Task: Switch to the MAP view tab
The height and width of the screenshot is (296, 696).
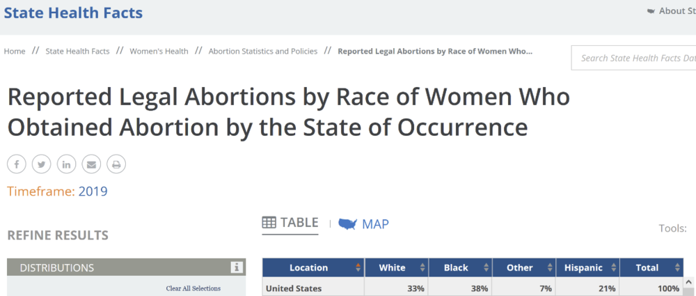Action: click(x=375, y=224)
